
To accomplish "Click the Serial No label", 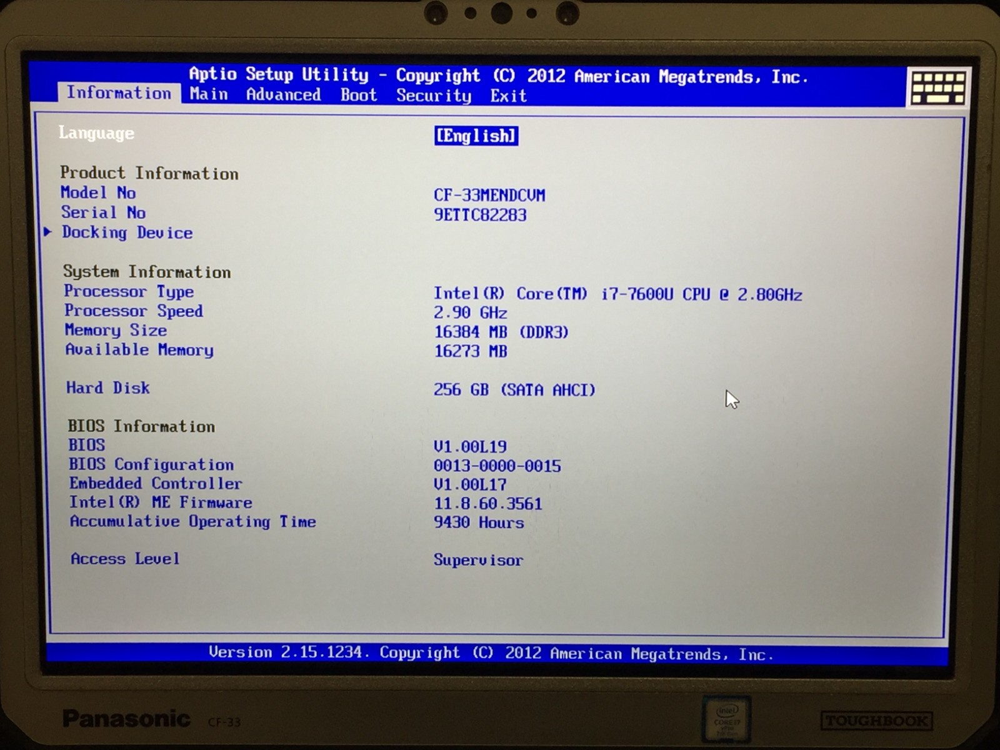I will tap(103, 212).
